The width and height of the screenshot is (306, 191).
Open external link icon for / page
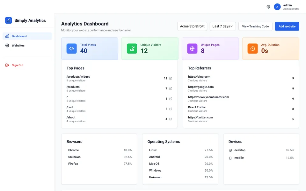click(x=171, y=99)
